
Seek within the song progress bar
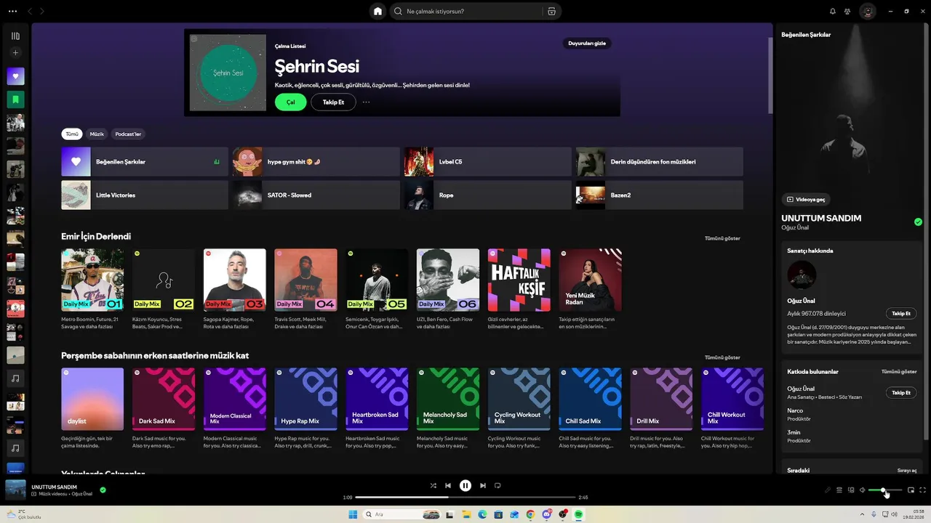point(465,498)
